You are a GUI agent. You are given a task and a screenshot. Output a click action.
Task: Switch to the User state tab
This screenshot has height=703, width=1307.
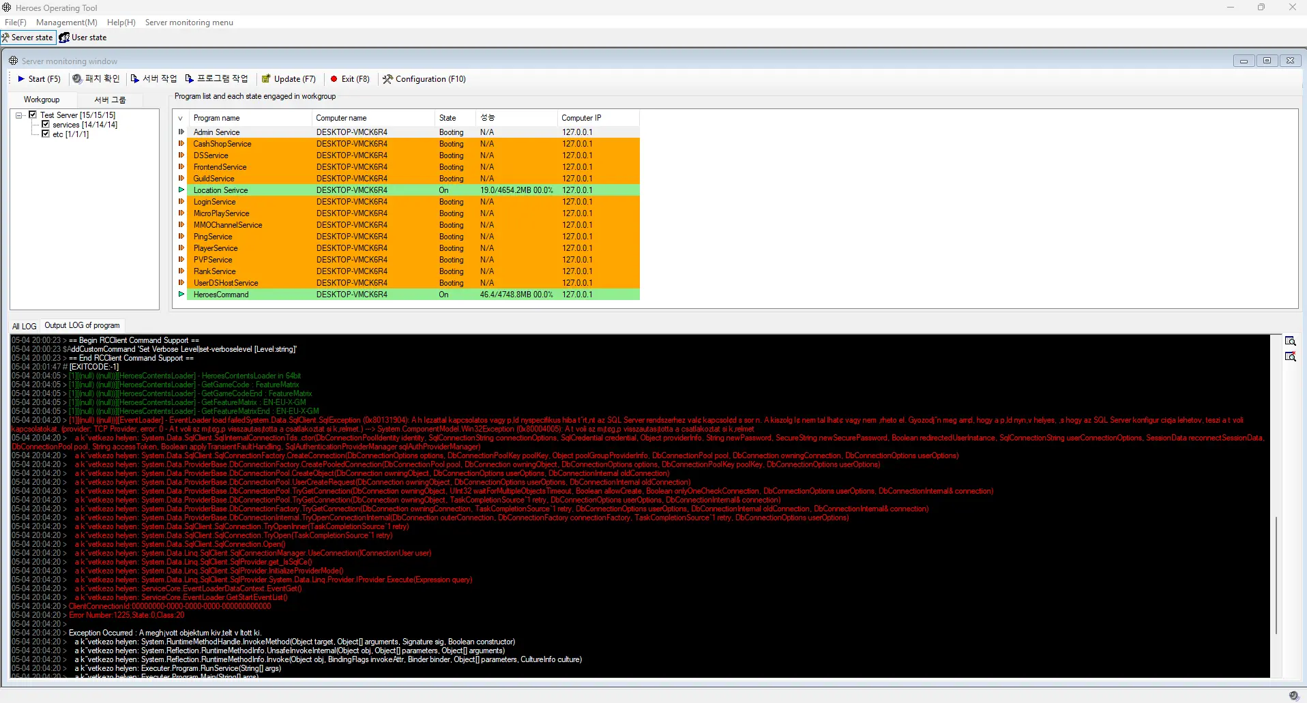click(x=83, y=38)
